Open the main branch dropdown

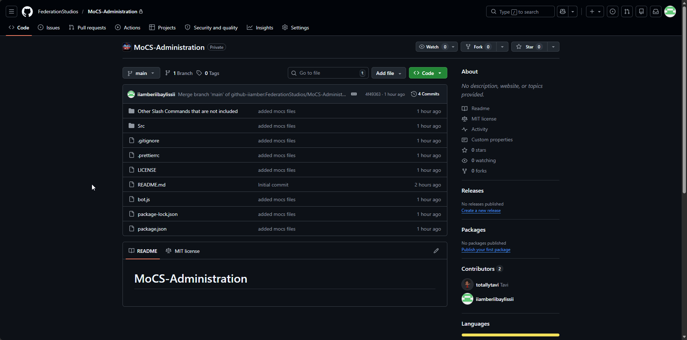141,73
